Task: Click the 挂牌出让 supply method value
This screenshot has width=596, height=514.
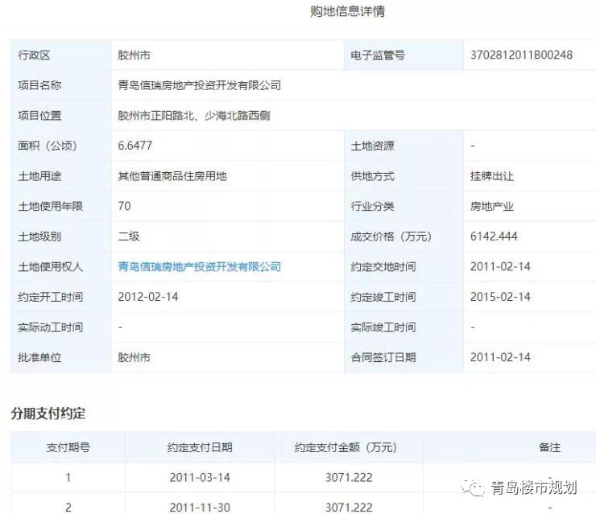Action: pos(491,176)
